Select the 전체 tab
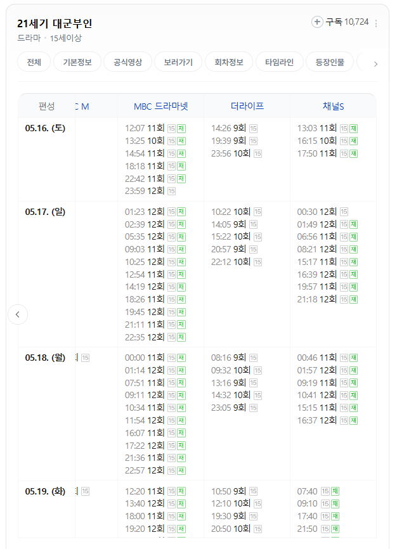The image size is (397, 549). point(34,62)
